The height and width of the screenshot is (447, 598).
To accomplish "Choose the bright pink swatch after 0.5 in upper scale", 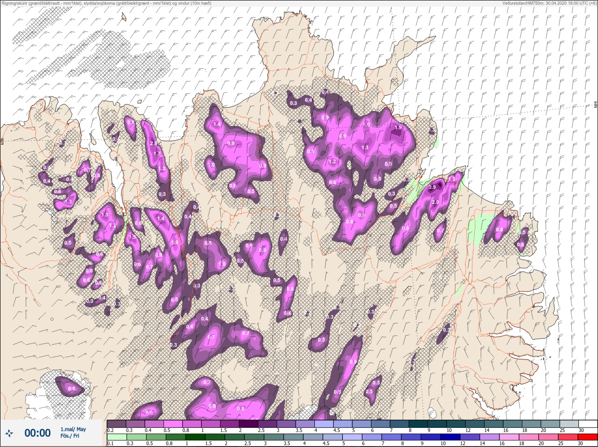I will [x=173, y=424].
